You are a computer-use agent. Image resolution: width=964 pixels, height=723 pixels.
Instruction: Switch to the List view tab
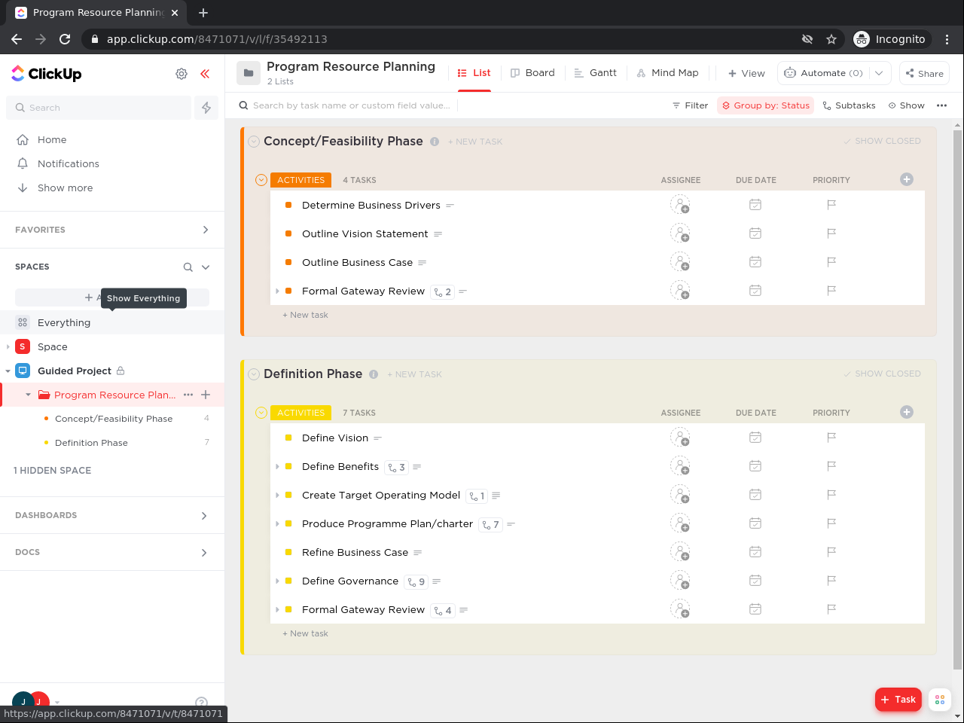coord(474,73)
